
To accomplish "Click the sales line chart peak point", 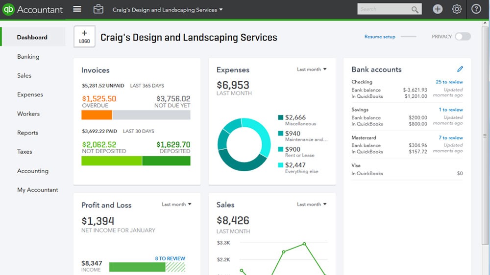I will tap(304, 244).
